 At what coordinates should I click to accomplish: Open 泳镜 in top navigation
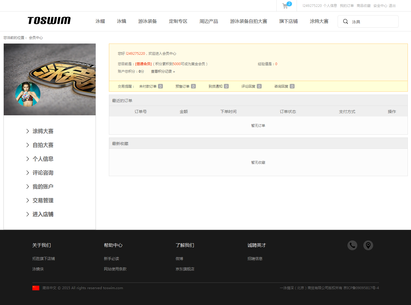(x=122, y=21)
